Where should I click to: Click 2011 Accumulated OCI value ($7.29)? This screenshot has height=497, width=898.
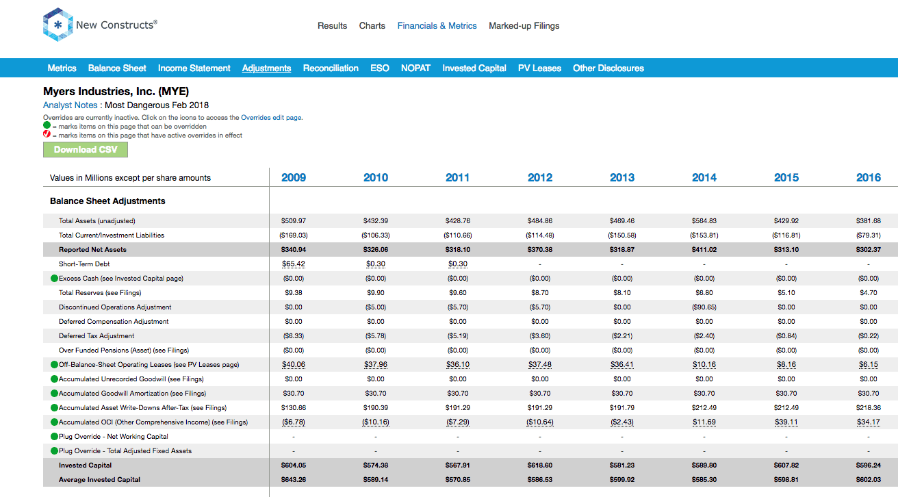point(458,422)
